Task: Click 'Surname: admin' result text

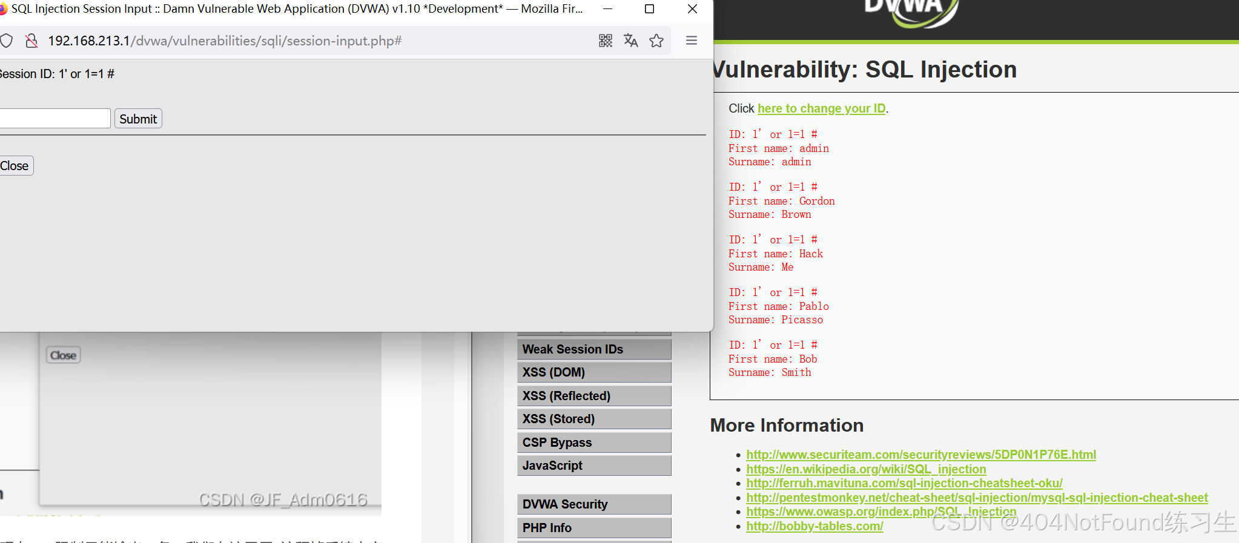Action: pyautogui.click(x=770, y=162)
